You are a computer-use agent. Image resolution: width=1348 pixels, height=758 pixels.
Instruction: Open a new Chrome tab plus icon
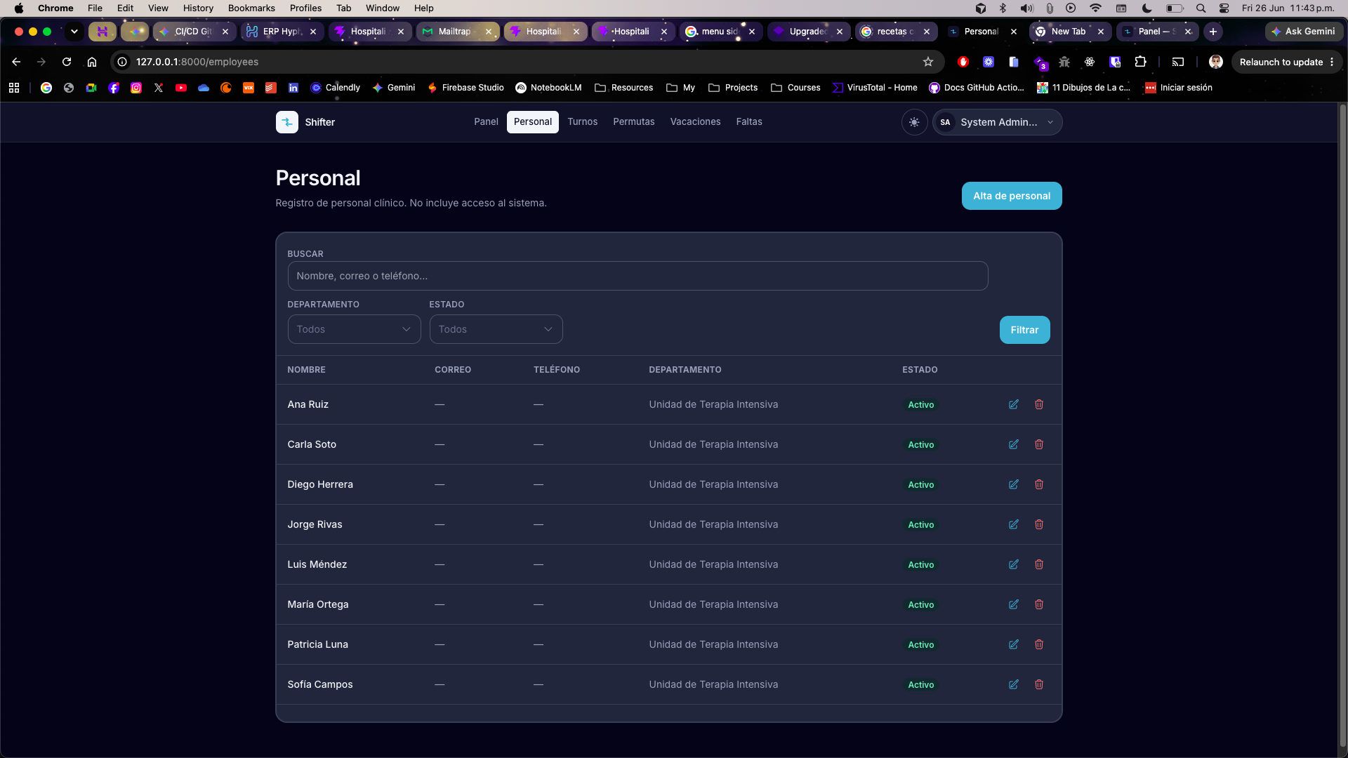point(1212,32)
